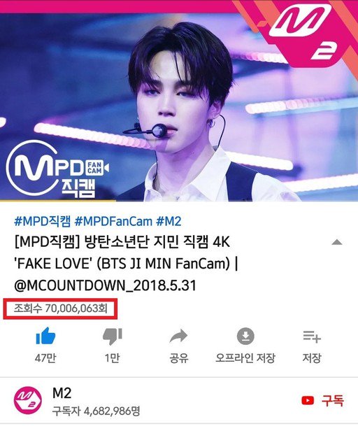Open the #MPD직캠 hashtag
358x426 pixels.
(43, 221)
